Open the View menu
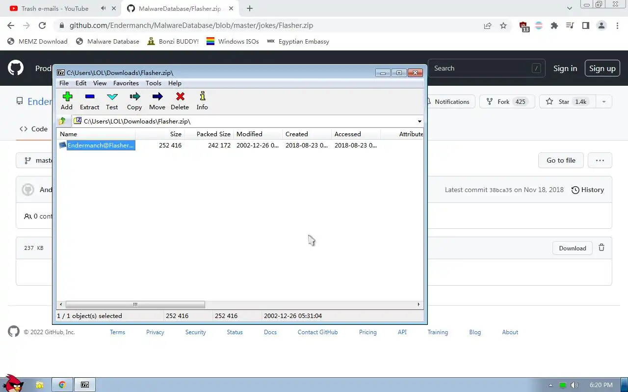The width and height of the screenshot is (628, 392). click(x=100, y=83)
